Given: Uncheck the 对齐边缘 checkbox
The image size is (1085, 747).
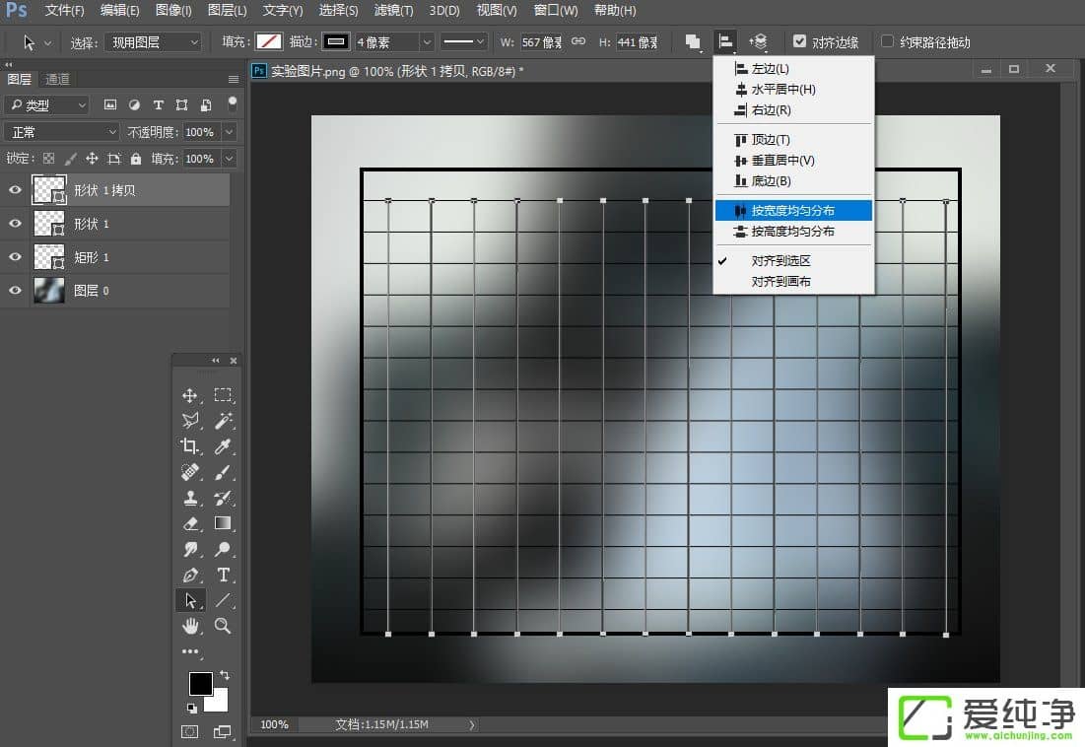Looking at the screenshot, I should (800, 41).
